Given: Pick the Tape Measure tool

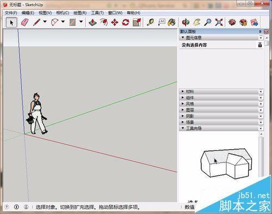Looking at the screenshot, I should (151, 22).
